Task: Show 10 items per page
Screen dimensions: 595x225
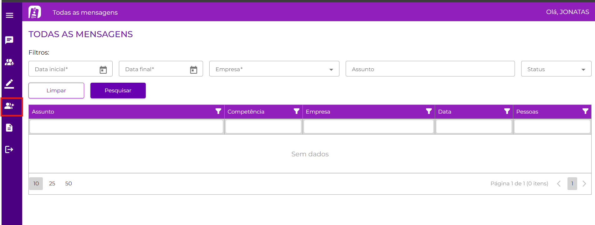Action: [x=36, y=183]
